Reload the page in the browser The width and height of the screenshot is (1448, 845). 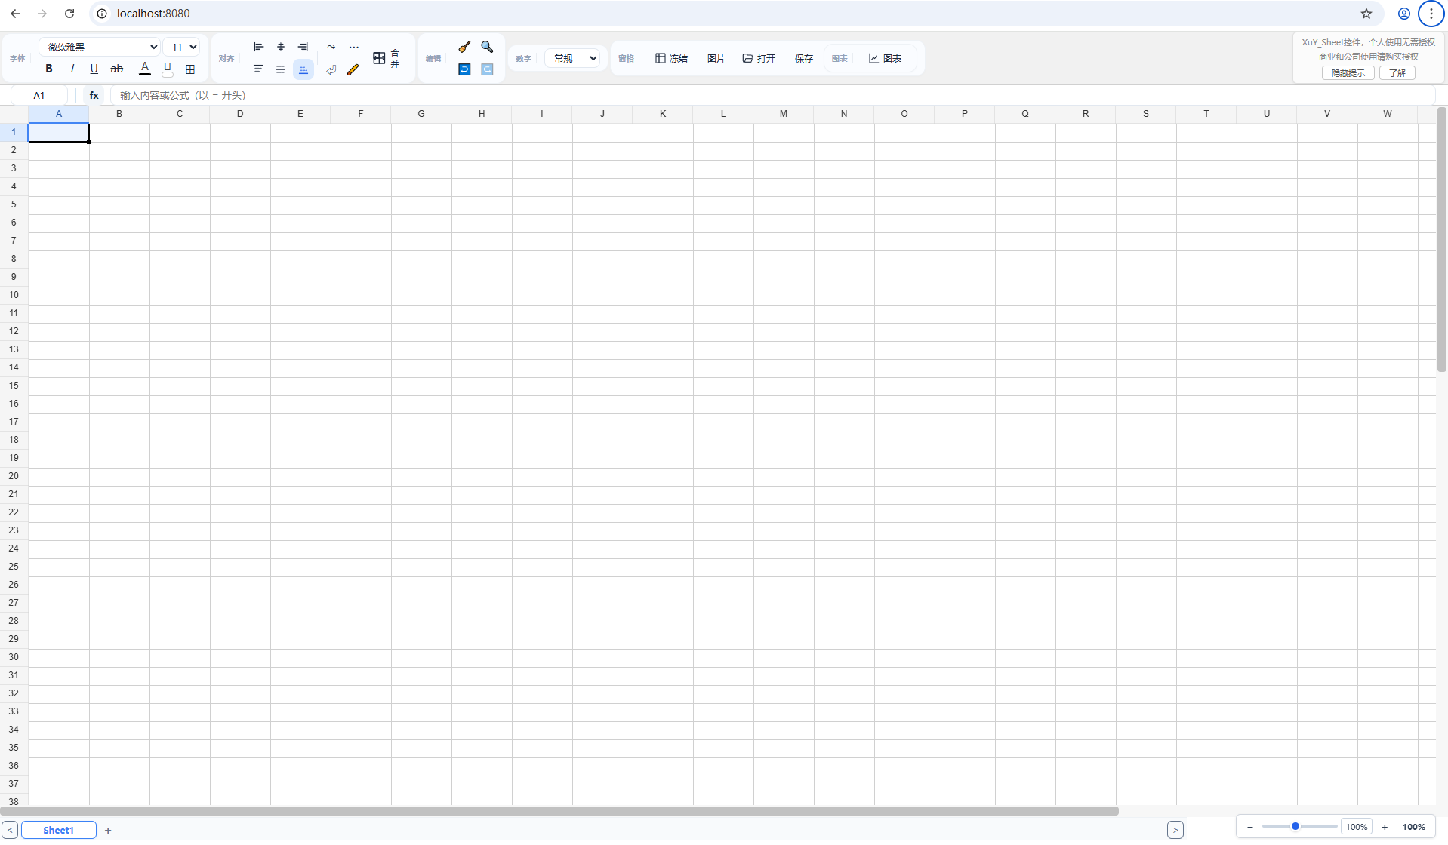69,14
